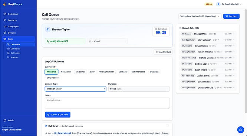Copy the call script text

[x=165, y=133]
